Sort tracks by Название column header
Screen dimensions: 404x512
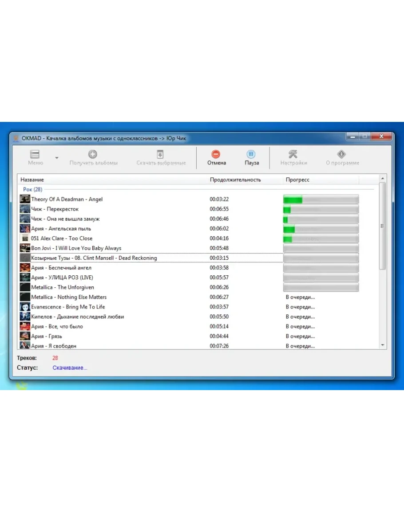click(x=32, y=180)
